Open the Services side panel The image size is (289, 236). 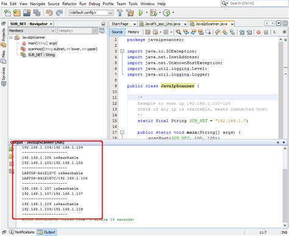pyautogui.click(x=4, y=77)
